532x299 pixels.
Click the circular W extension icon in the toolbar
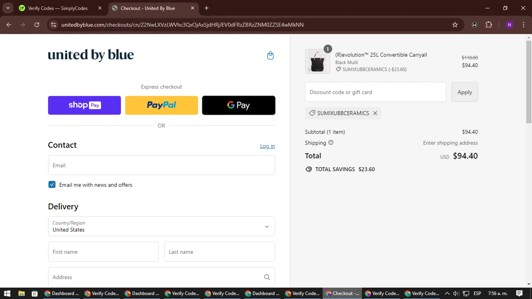coord(475,25)
